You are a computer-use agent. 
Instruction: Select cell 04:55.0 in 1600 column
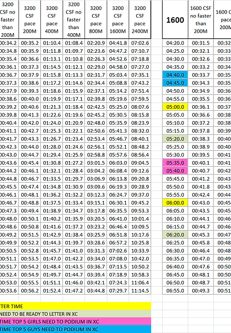tap(175, 99)
